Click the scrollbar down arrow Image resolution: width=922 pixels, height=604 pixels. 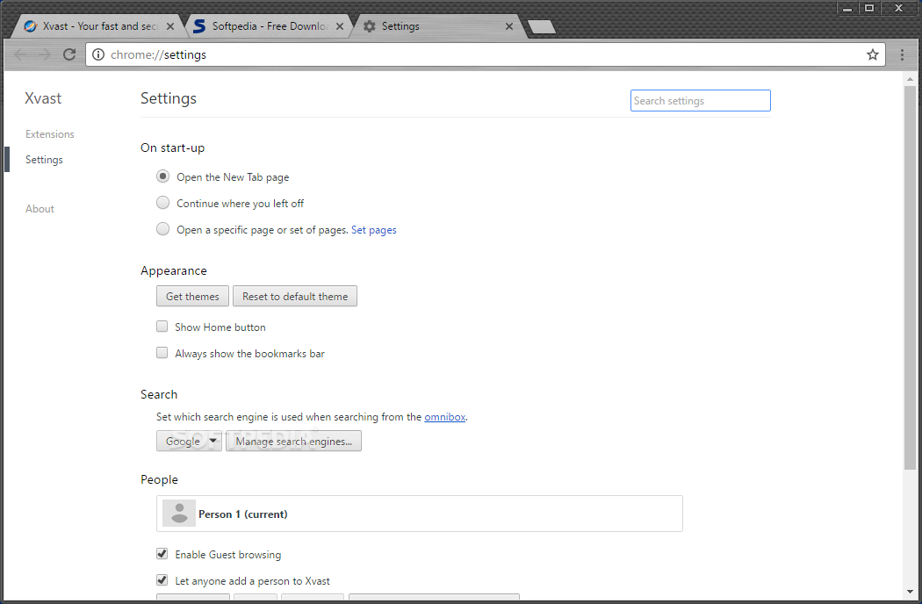[x=910, y=593]
